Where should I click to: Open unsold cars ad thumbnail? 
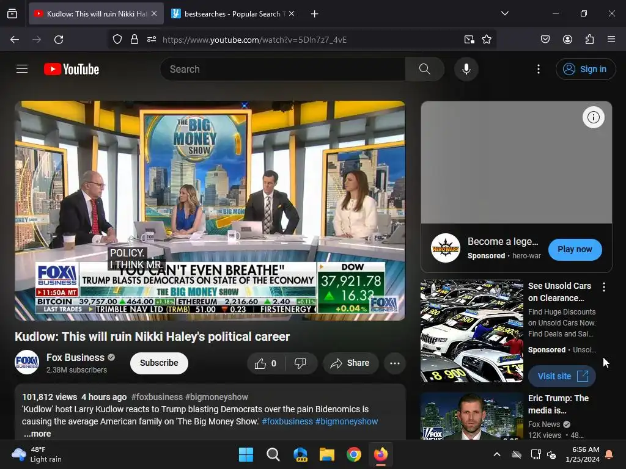(472, 331)
